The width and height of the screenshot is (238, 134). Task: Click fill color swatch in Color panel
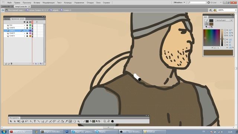(x=211, y=24)
